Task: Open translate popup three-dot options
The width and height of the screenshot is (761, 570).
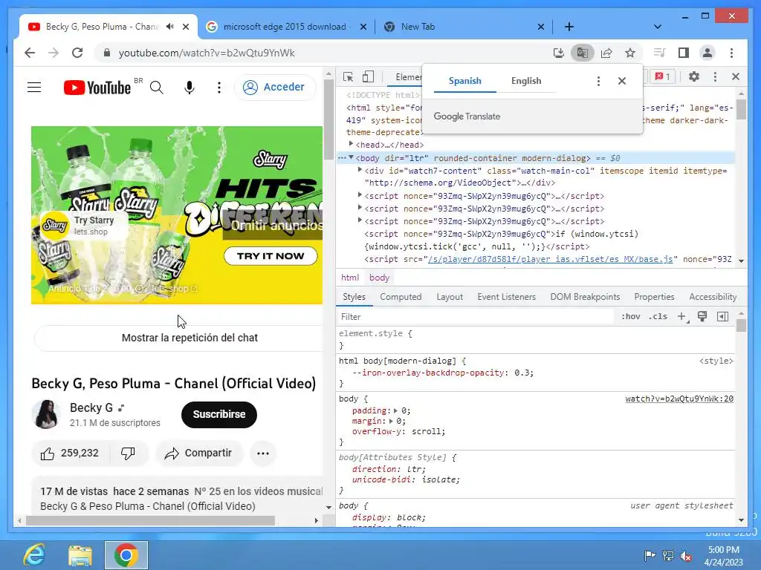Action: click(598, 81)
